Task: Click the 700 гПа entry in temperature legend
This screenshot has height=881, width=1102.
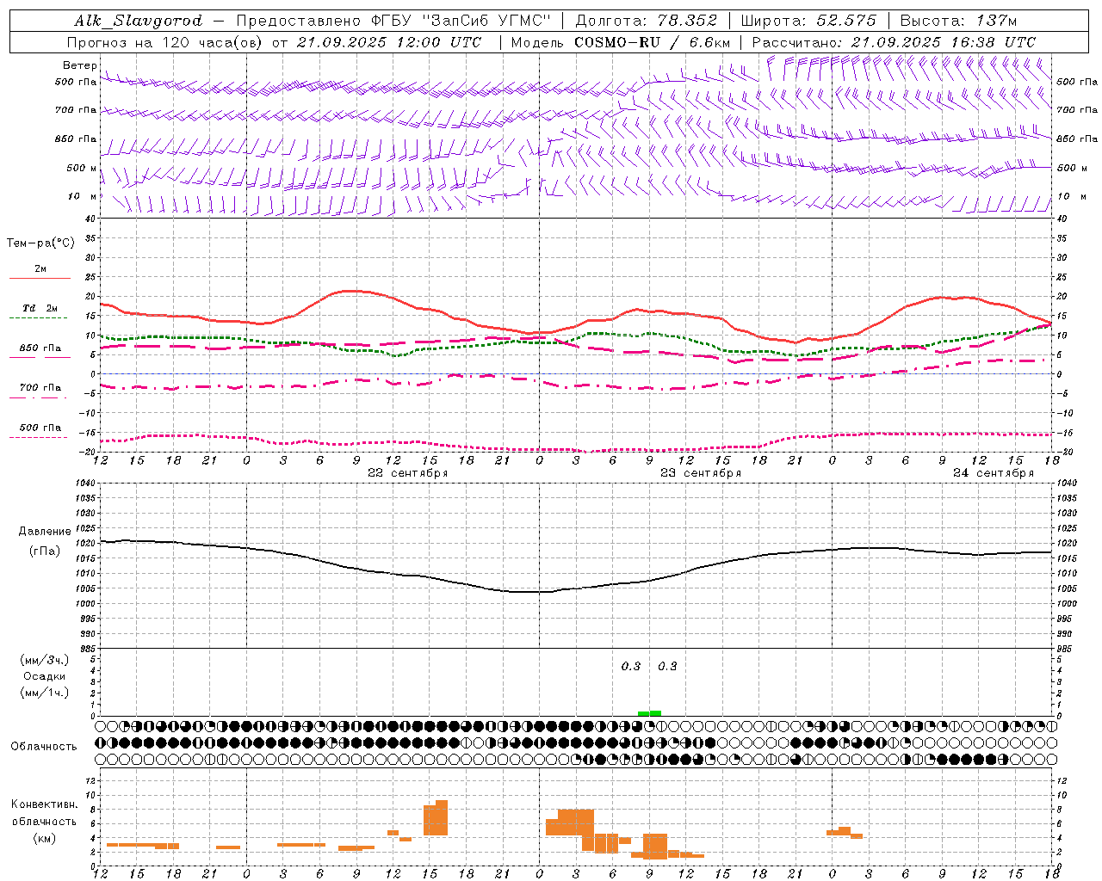Action: (40, 388)
